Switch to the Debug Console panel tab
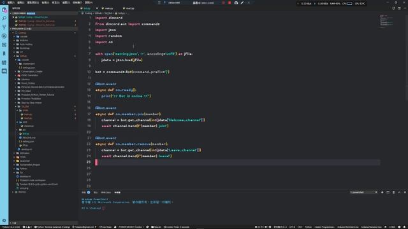408x229 pixels. 106,192
